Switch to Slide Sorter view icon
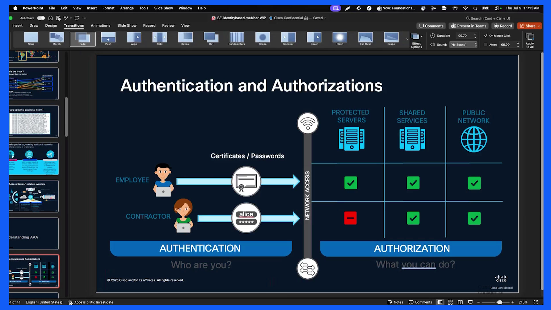Viewport: 551px width, 310px height. tap(450, 302)
